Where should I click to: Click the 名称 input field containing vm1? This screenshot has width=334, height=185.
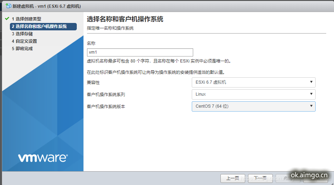[x=140, y=52]
